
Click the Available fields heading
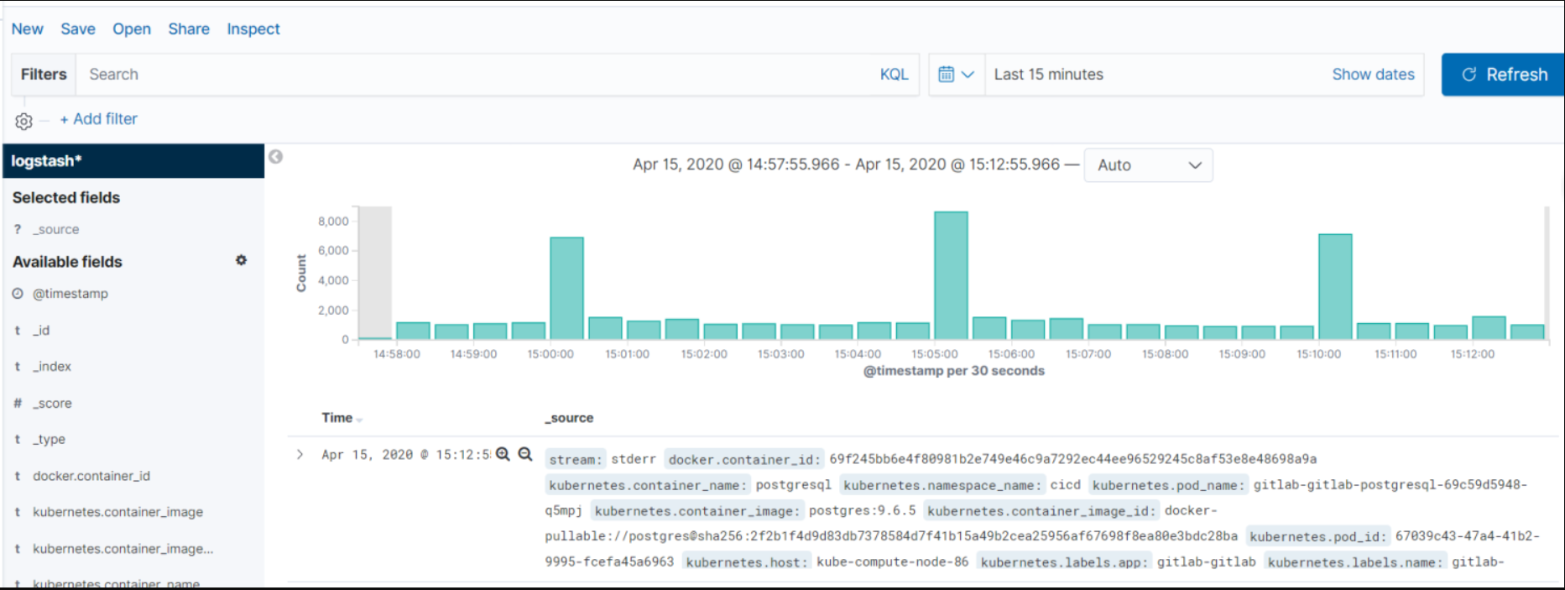coord(67,262)
